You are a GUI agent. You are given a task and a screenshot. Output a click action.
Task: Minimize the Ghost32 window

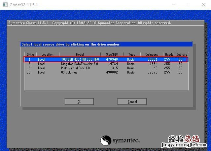coord(173,5)
